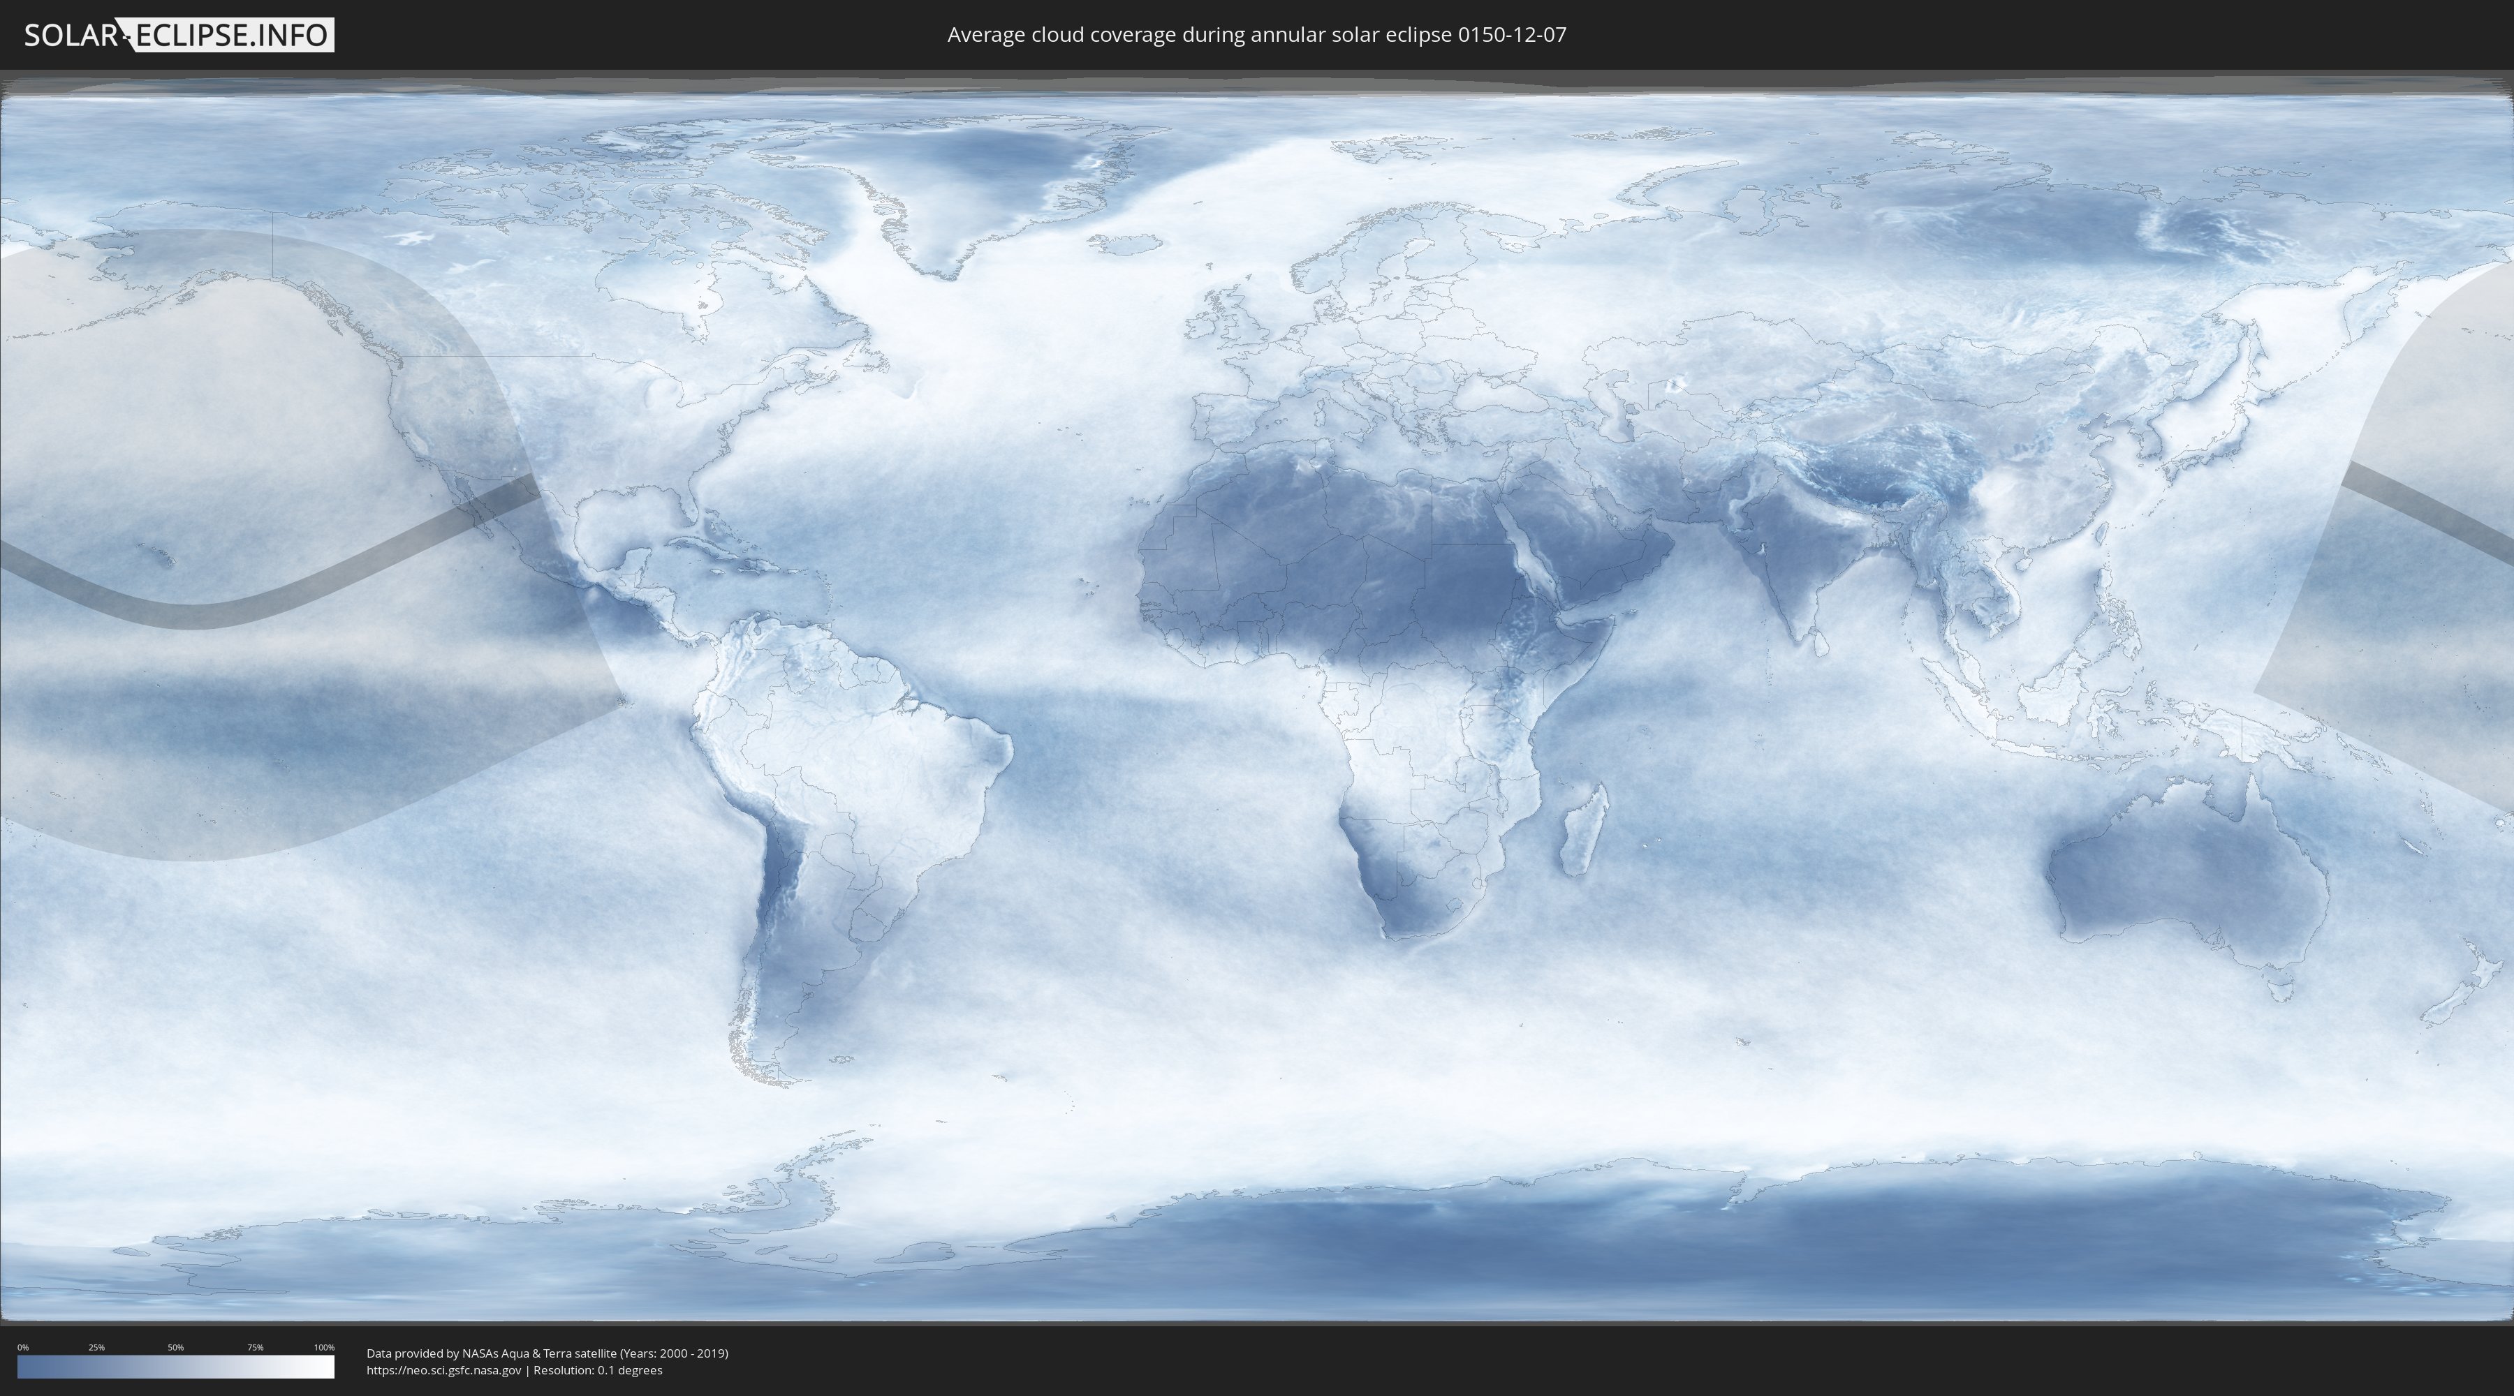Click the Resolution: 0.1 degrees text
2514x1396 pixels.
coord(597,1371)
